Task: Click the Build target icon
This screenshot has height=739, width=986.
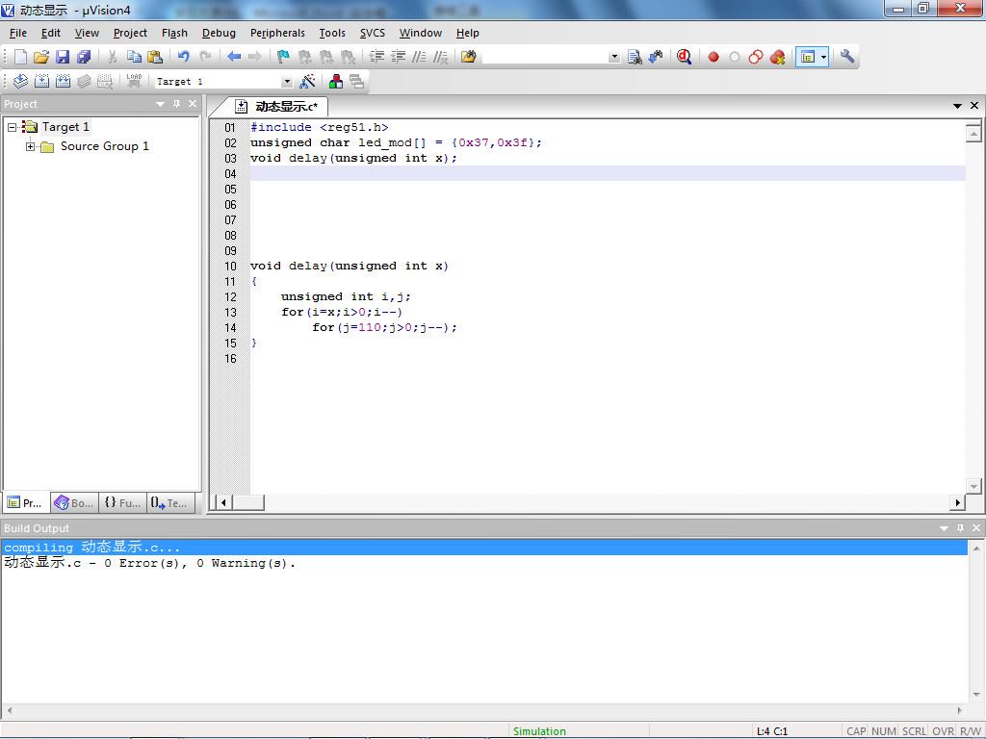Action: 40,82
